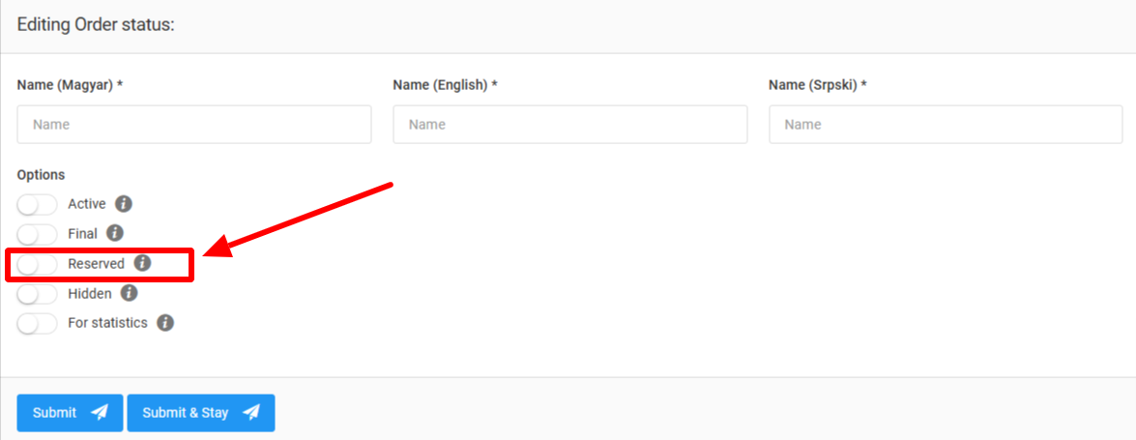Image resolution: width=1136 pixels, height=440 pixels.
Task: Open the Reserved option info icon
Action: pos(142,263)
